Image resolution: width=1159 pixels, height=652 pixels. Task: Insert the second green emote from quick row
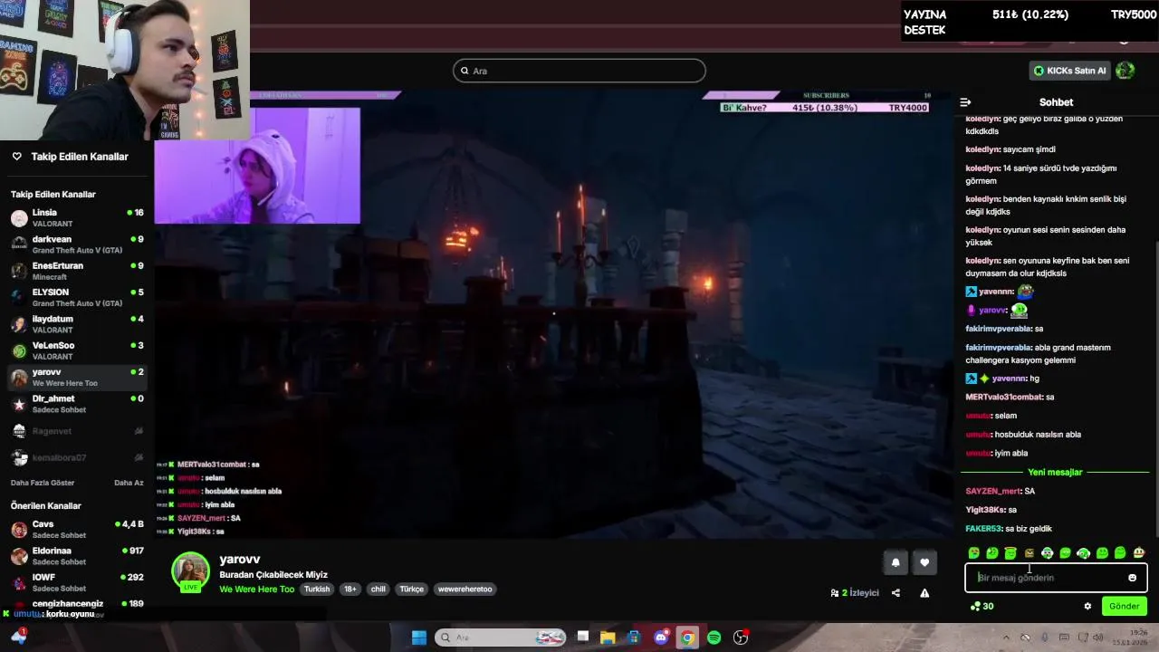click(x=992, y=553)
